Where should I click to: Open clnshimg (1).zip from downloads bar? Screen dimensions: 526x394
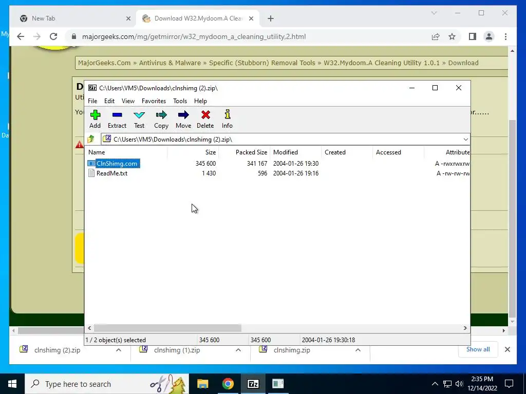(177, 350)
